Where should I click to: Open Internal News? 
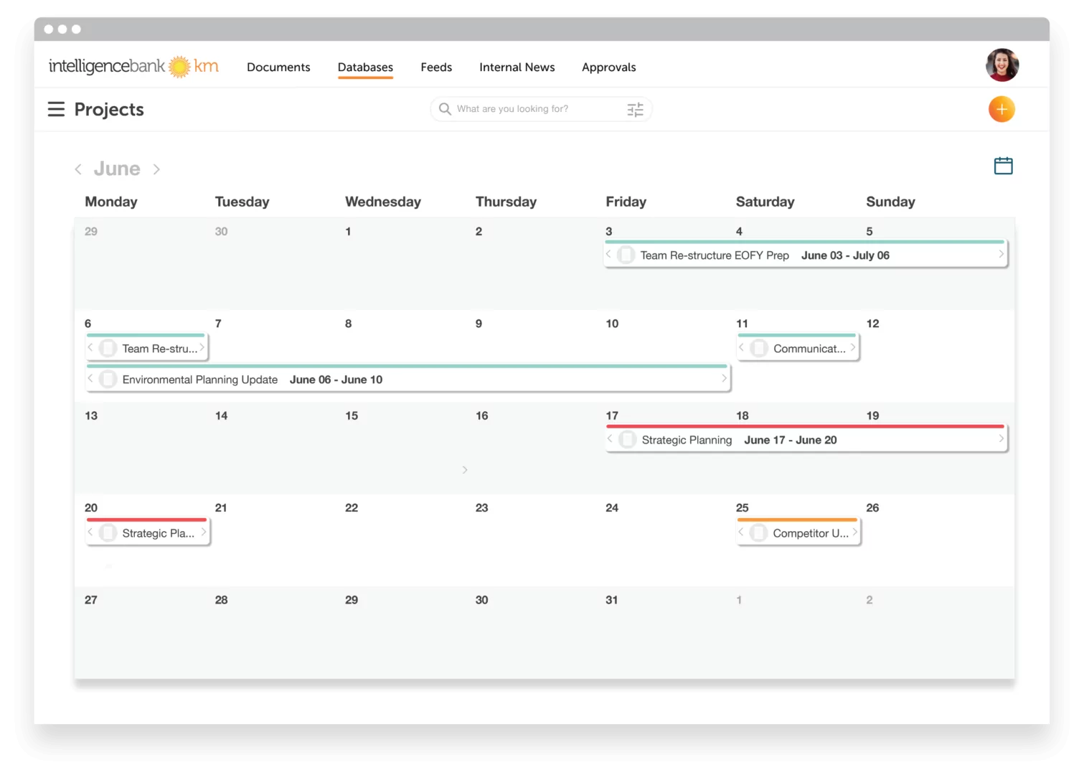click(x=517, y=67)
